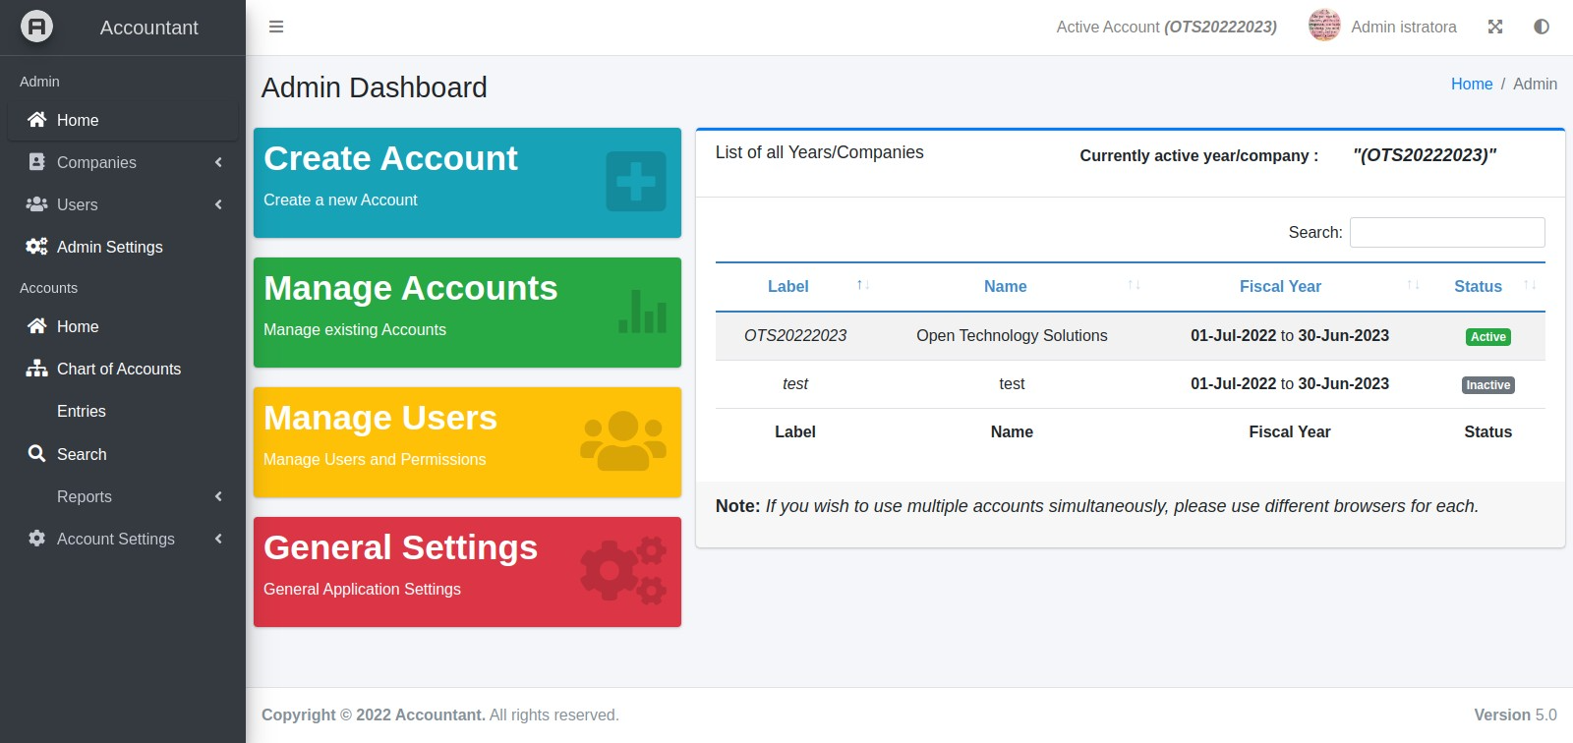Toggle dark mode contrast icon
The height and width of the screenshot is (743, 1573).
pyautogui.click(x=1542, y=27)
